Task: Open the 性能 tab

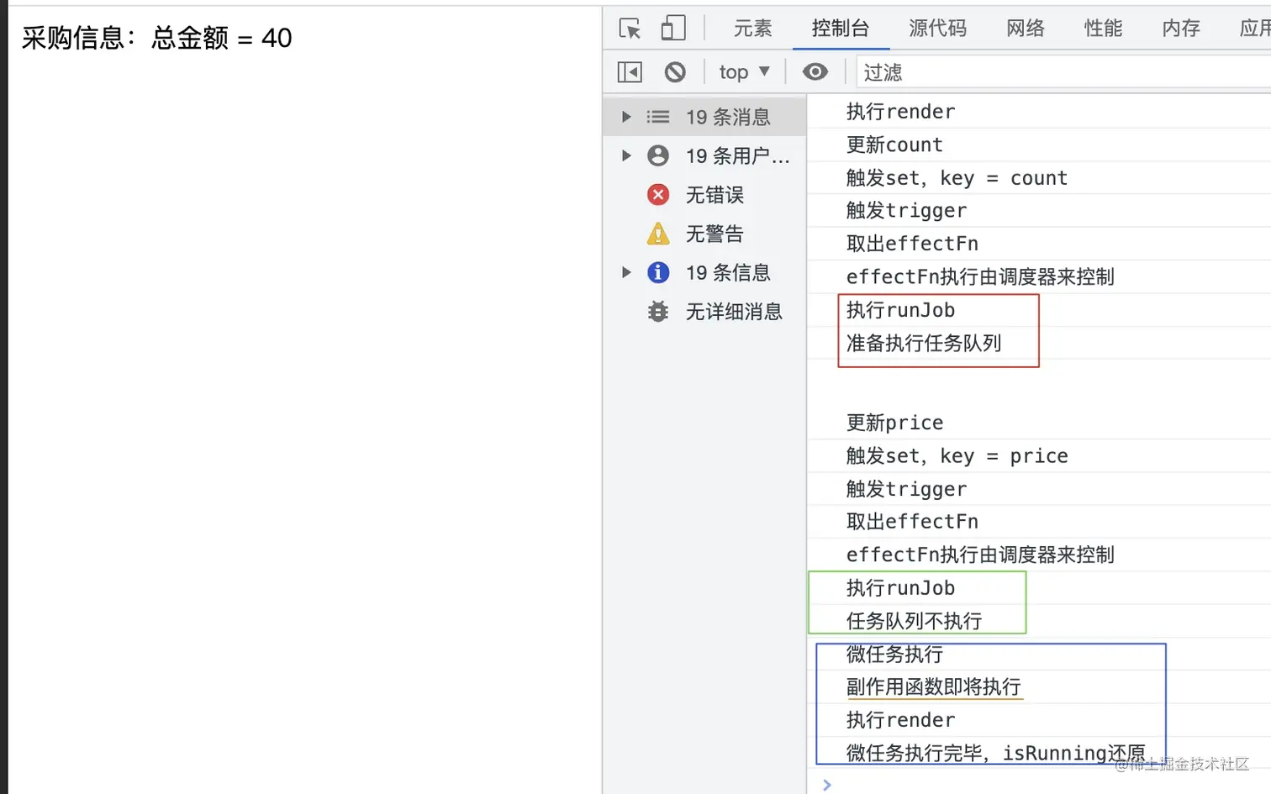Action: tap(1103, 29)
